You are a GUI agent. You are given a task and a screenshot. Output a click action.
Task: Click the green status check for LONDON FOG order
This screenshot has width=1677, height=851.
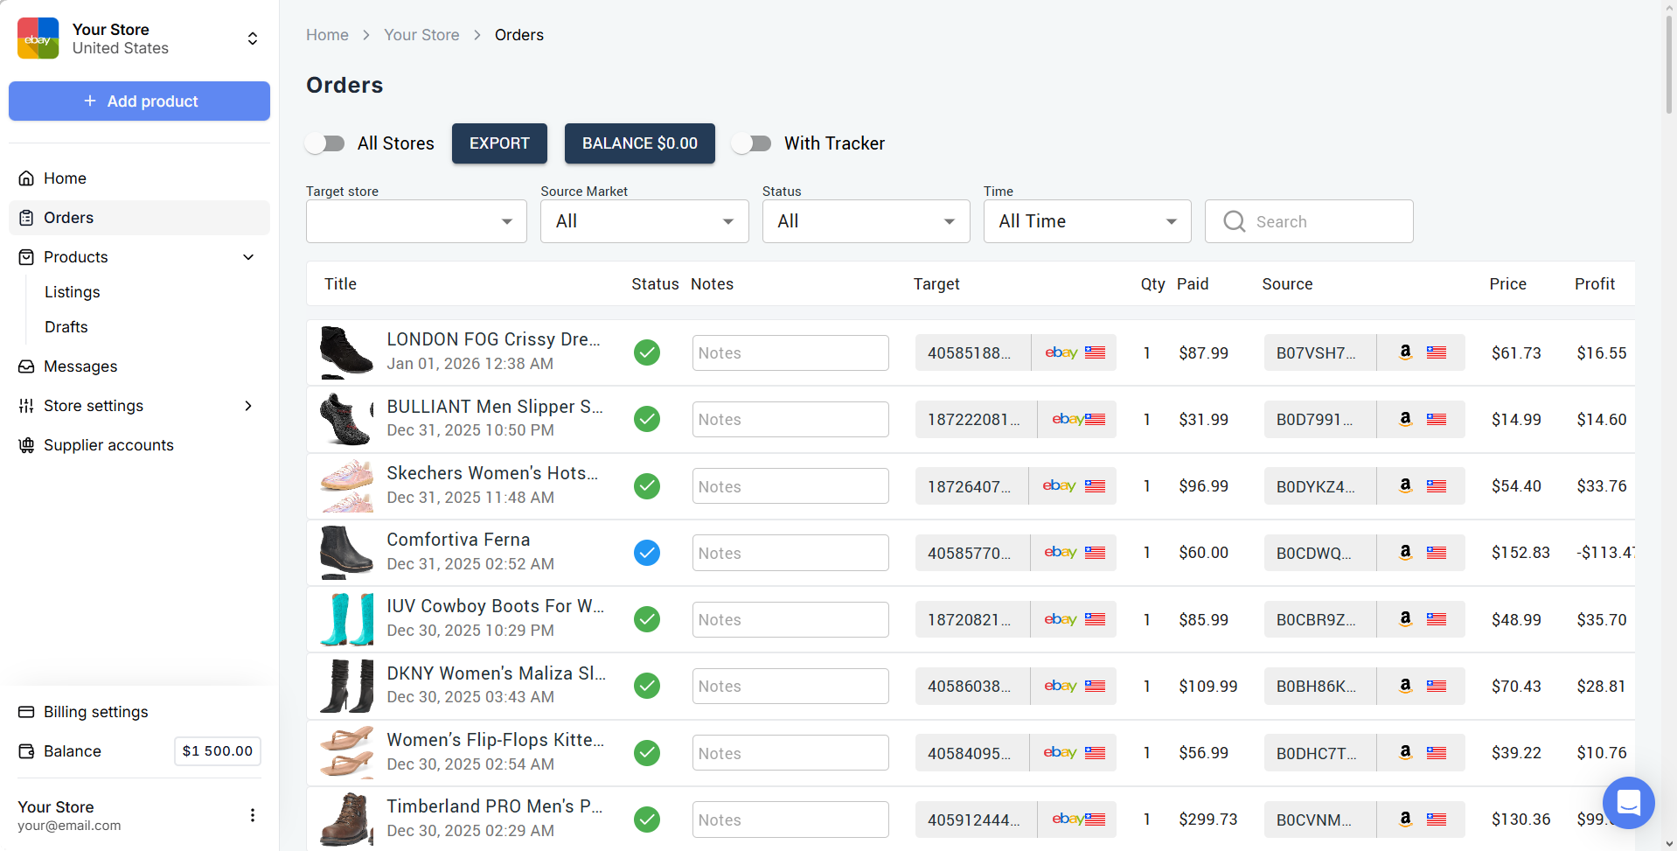tap(646, 352)
